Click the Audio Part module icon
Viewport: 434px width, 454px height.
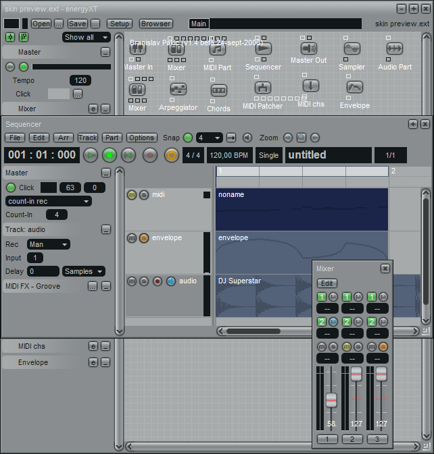[x=395, y=49]
